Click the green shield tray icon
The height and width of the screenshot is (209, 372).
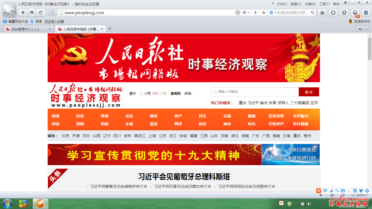[290, 204]
